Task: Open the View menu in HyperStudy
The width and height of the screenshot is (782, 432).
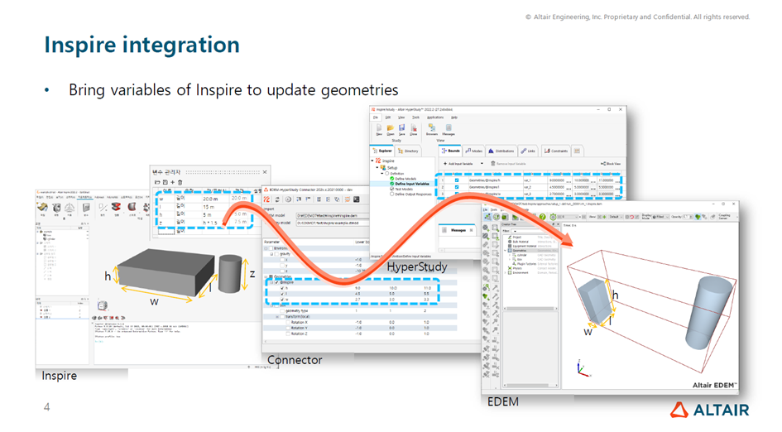Action: [x=401, y=118]
